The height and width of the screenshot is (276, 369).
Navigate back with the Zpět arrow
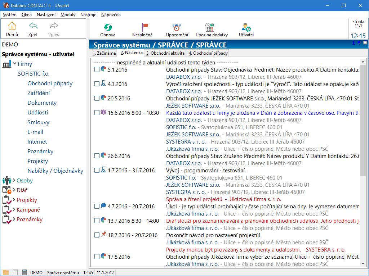point(33,26)
